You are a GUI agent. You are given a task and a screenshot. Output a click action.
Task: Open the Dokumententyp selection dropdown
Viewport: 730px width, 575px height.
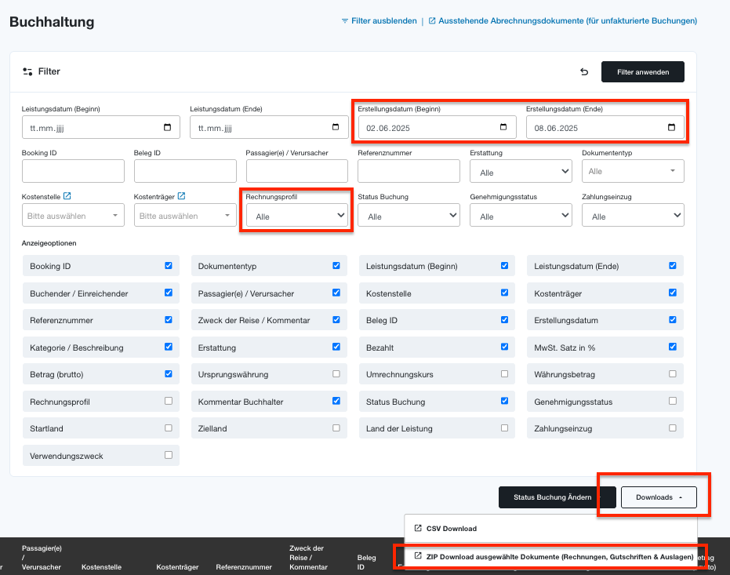(x=634, y=171)
